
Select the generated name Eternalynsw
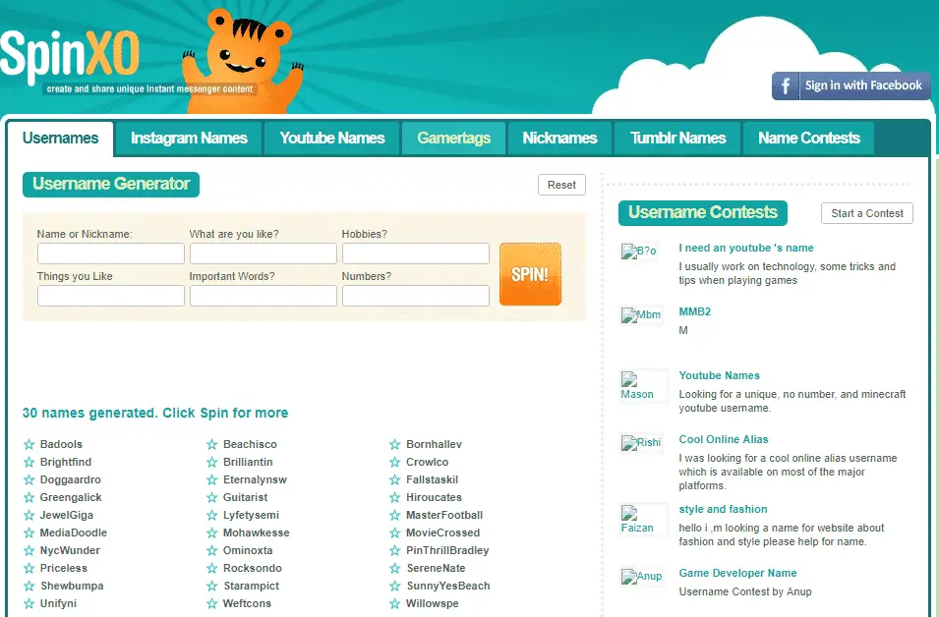tap(255, 480)
